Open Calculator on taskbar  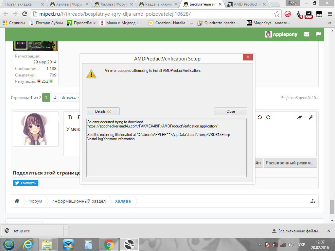coord(88,244)
